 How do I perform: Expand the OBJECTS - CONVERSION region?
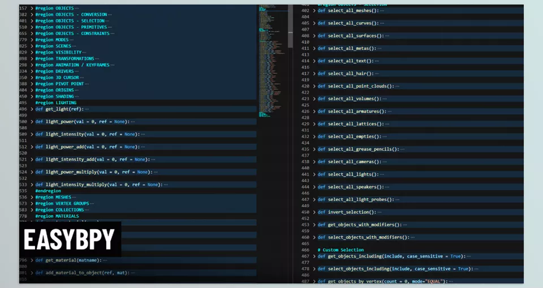click(x=32, y=15)
